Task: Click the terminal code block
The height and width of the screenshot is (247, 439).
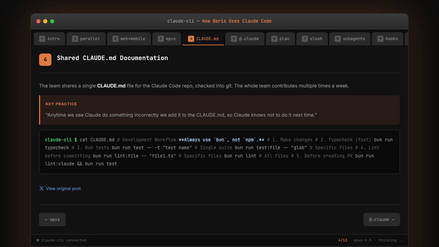Action: [x=219, y=152]
